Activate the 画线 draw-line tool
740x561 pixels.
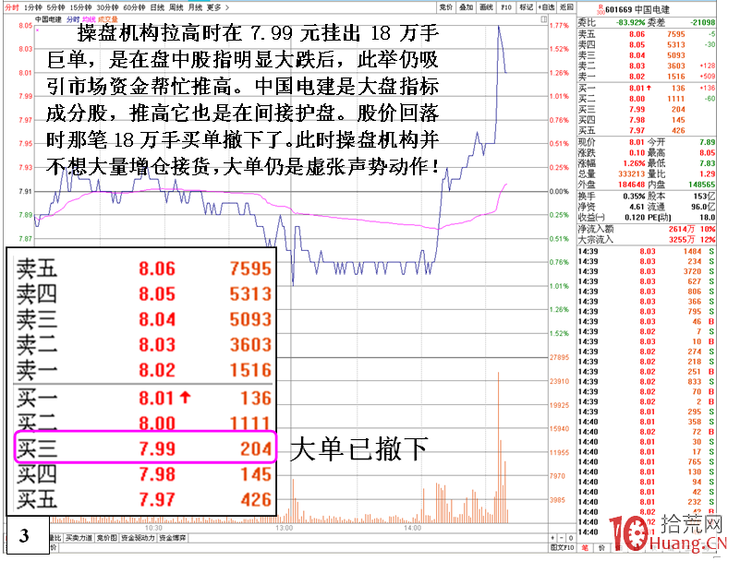pyautogui.click(x=486, y=7)
